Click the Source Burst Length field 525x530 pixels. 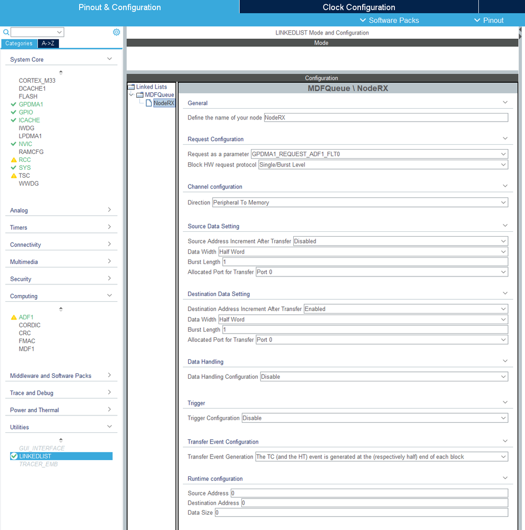tap(365, 262)
